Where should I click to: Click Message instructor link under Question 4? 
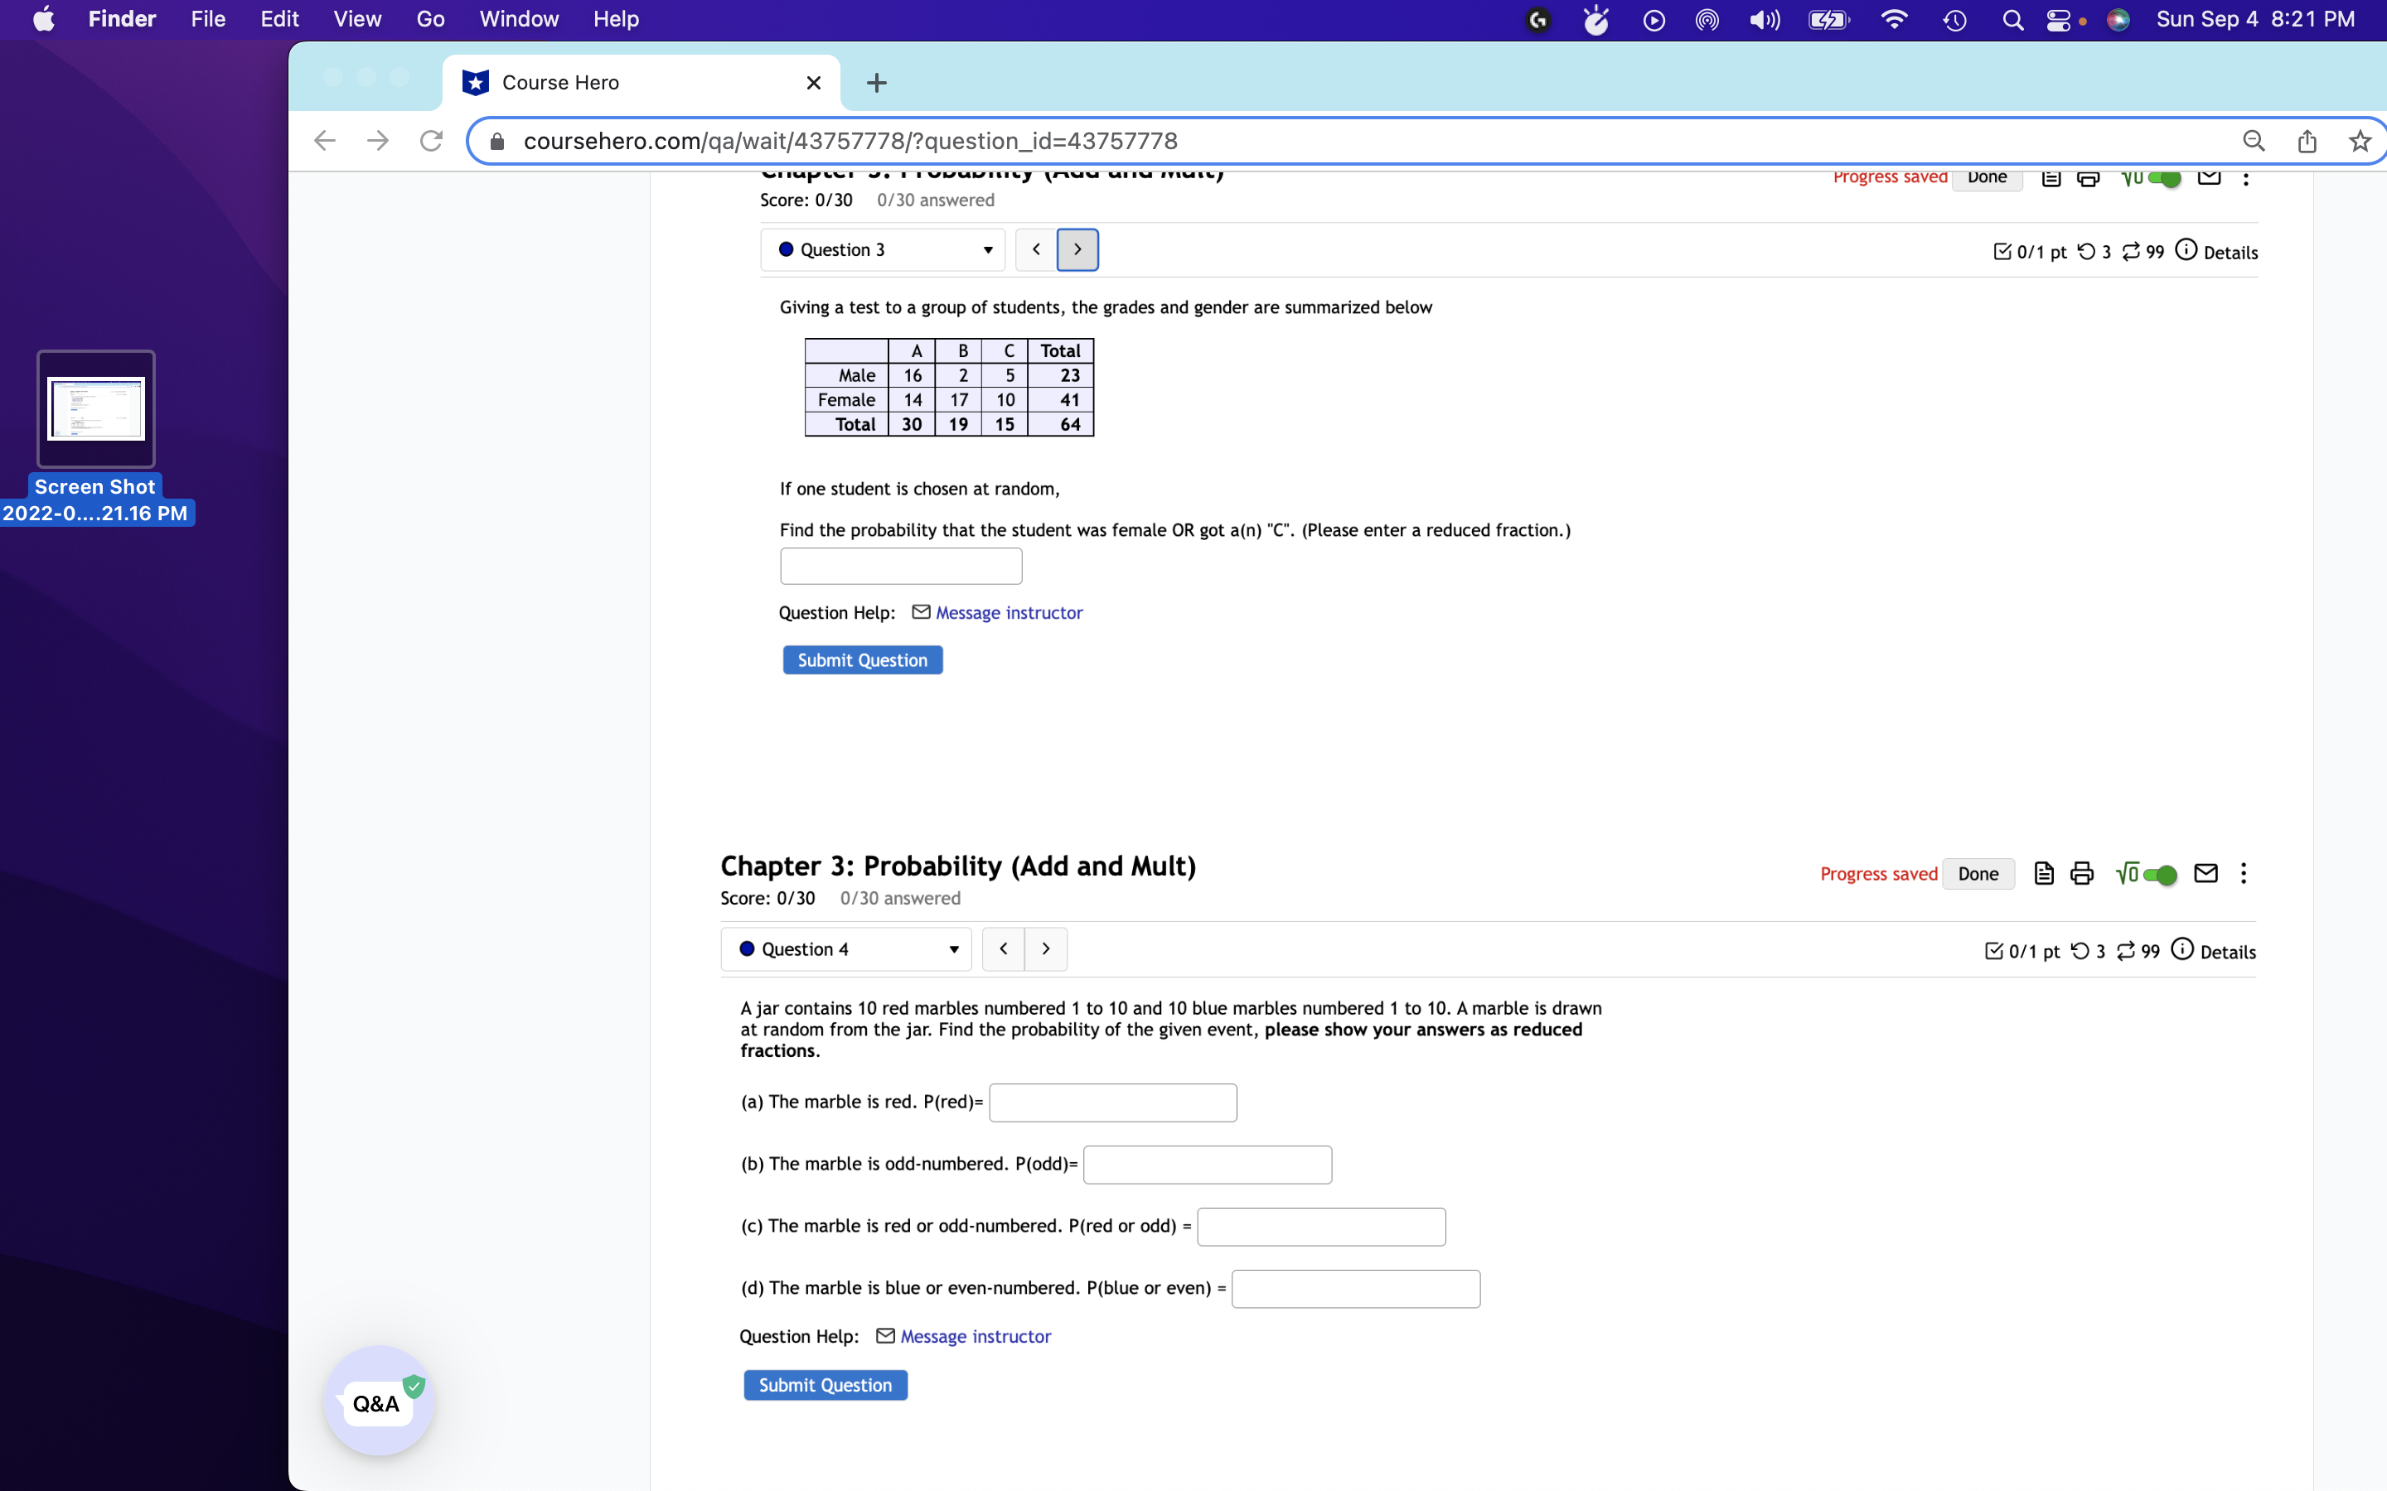pos(975,1336)
